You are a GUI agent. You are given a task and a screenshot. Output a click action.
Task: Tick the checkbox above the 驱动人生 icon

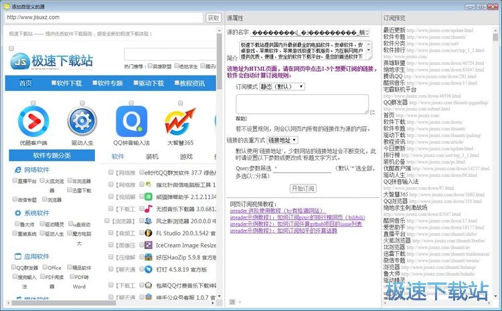coord(82,103)
